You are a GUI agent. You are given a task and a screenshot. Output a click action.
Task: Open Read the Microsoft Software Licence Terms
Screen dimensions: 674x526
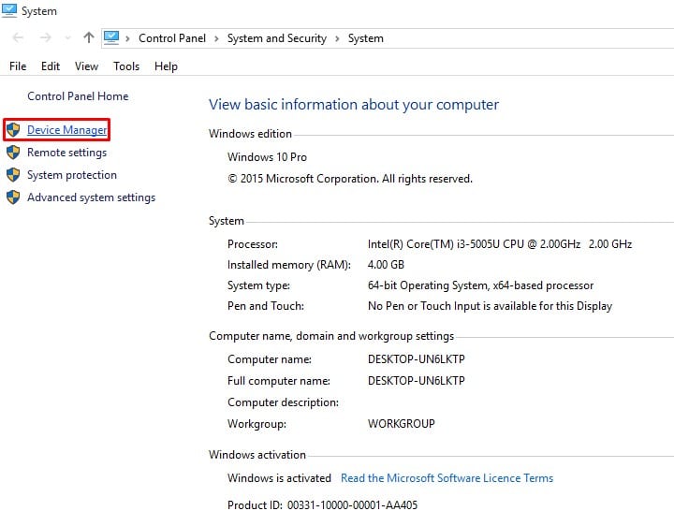447,478
